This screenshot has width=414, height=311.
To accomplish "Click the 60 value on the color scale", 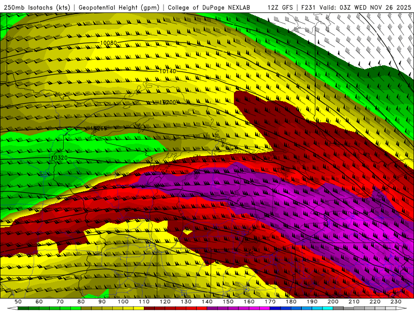I will coord(39,302).
